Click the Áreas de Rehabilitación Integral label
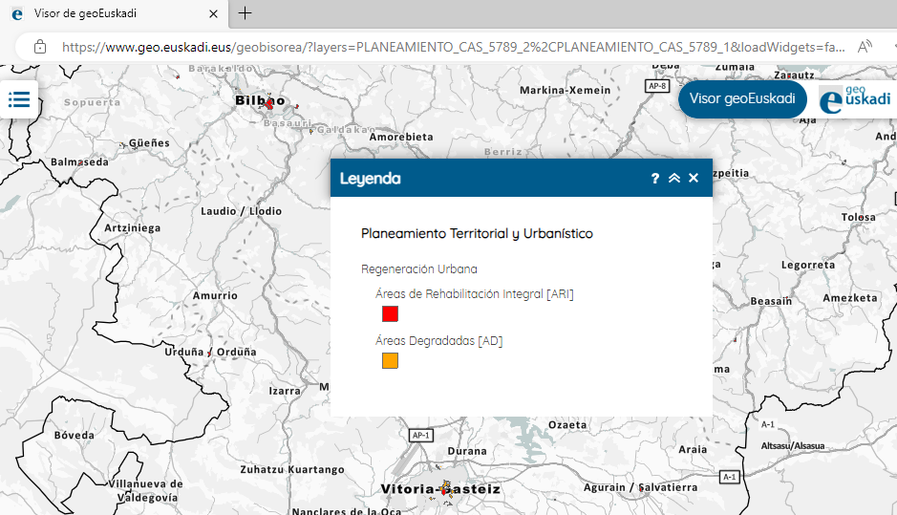Image resolution: width=897 pixels, height=515 pixels. (475, 294)
